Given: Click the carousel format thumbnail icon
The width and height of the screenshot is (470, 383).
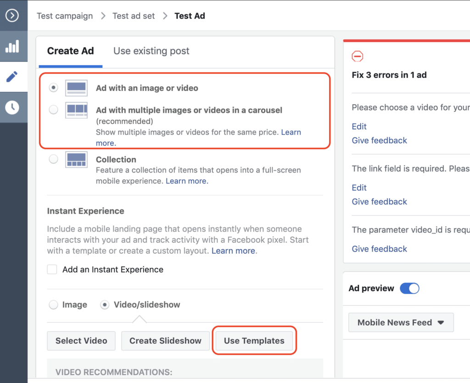Looking at the screenshot, I should pyautogui.click(x=76, y=110).
